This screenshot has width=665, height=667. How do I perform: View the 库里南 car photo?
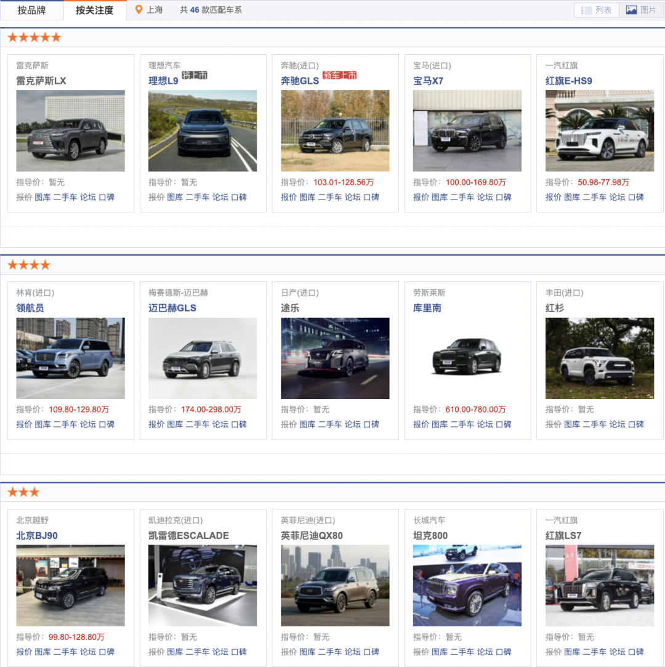467,358
